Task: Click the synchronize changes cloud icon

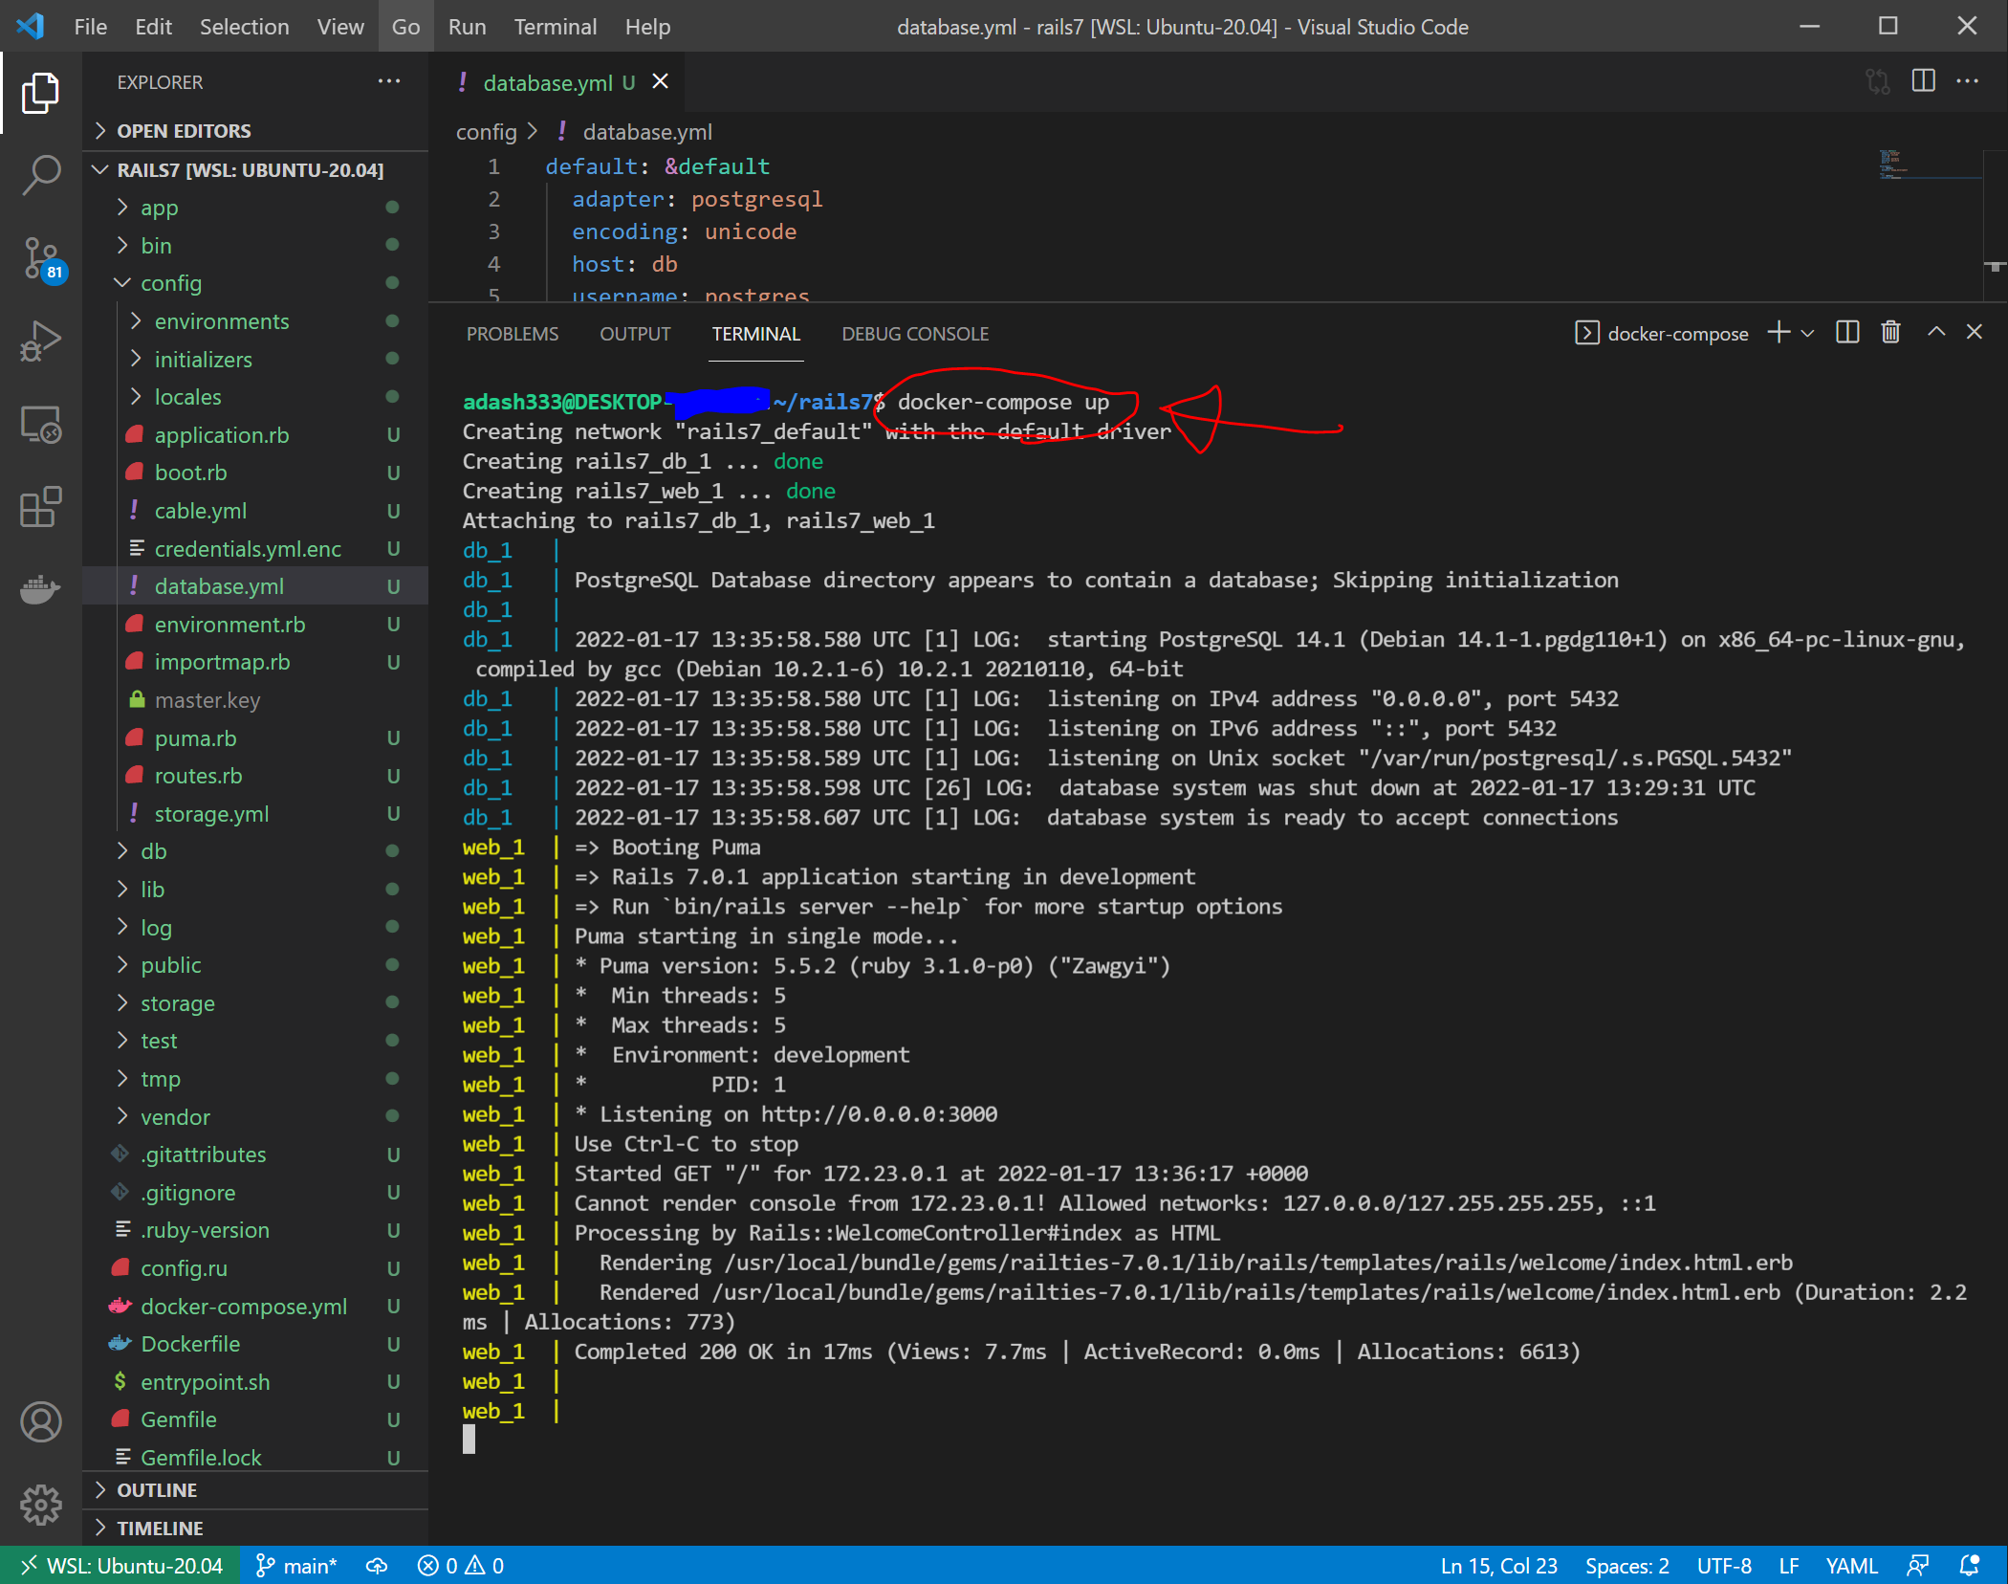Action: click(x=377, y=1566)
